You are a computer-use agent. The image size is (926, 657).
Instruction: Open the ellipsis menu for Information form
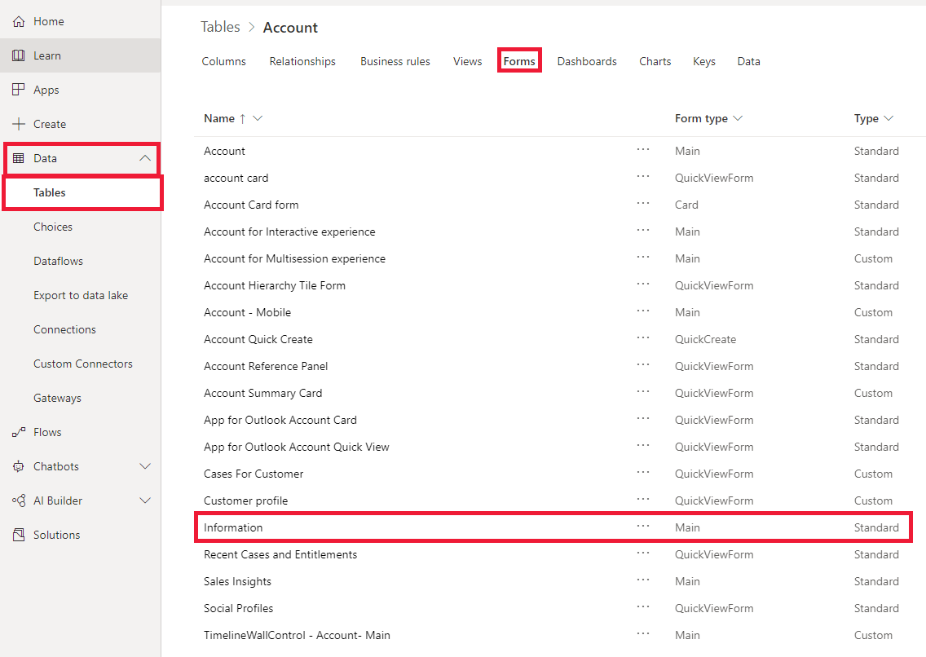tap(643, 527)
